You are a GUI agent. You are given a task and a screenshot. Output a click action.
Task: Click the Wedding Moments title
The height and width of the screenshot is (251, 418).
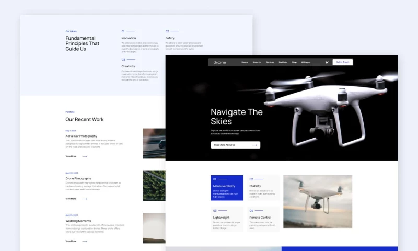click(x=78, y=221)
